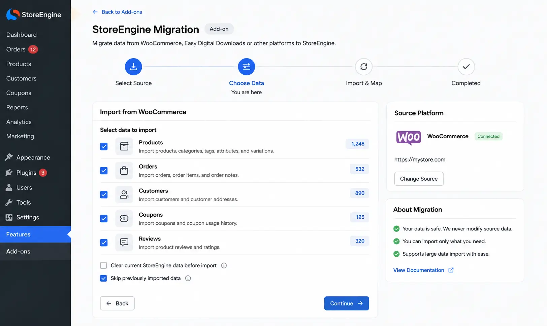Click the Import & Map refresh step icon
The width and height of the screenshot is (547, 326).
click(364, 67)
